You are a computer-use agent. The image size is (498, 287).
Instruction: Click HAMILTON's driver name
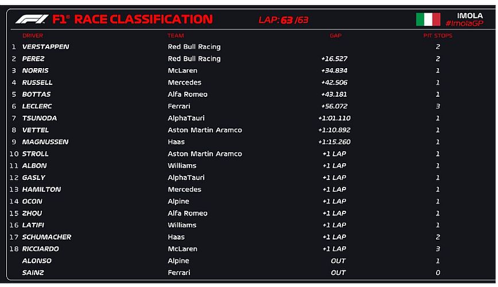pyautogui.click(x=41, y=190)
